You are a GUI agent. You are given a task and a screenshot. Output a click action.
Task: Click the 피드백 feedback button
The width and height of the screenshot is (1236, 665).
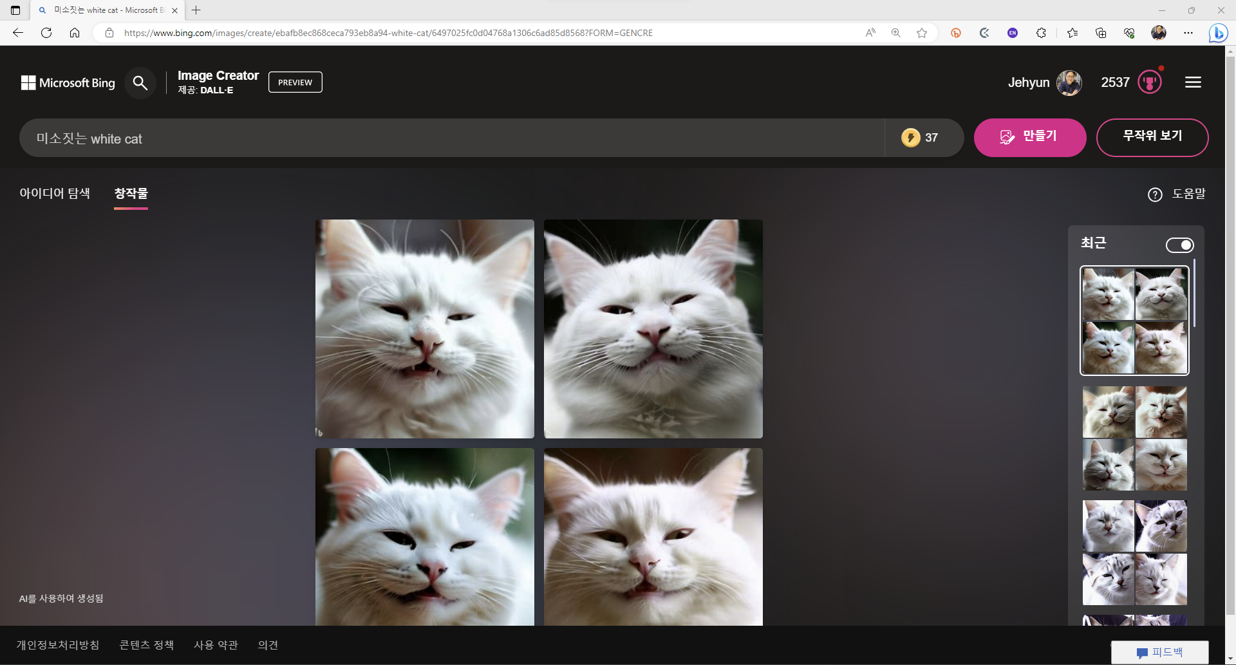pyautogui.click(x=1159, y=652)
